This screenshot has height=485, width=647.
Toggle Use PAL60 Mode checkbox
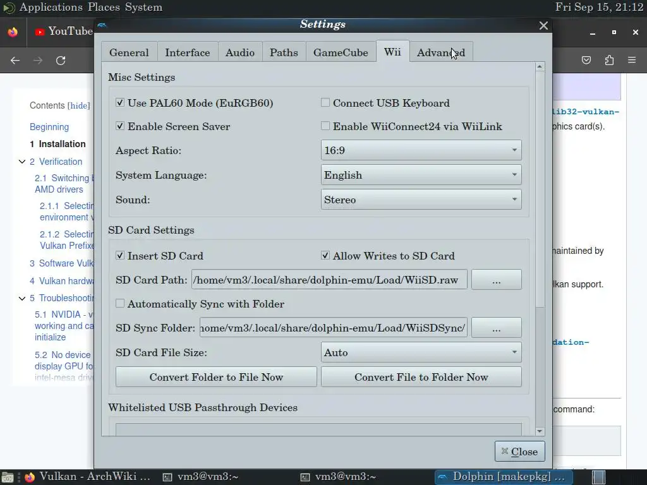point(120,102)
